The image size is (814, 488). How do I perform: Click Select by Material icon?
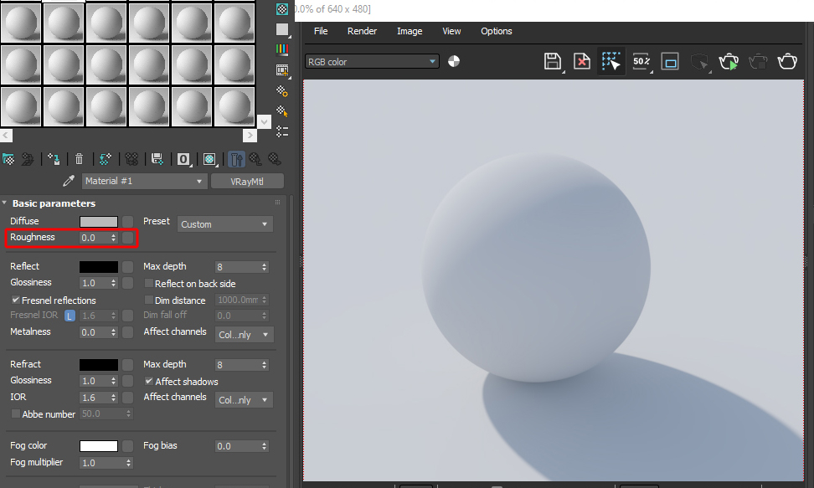click(x=282, y=111)
